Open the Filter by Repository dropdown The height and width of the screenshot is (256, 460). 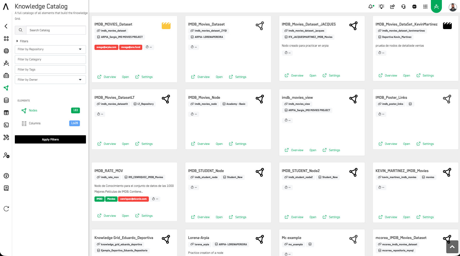[x=50, y=49]
